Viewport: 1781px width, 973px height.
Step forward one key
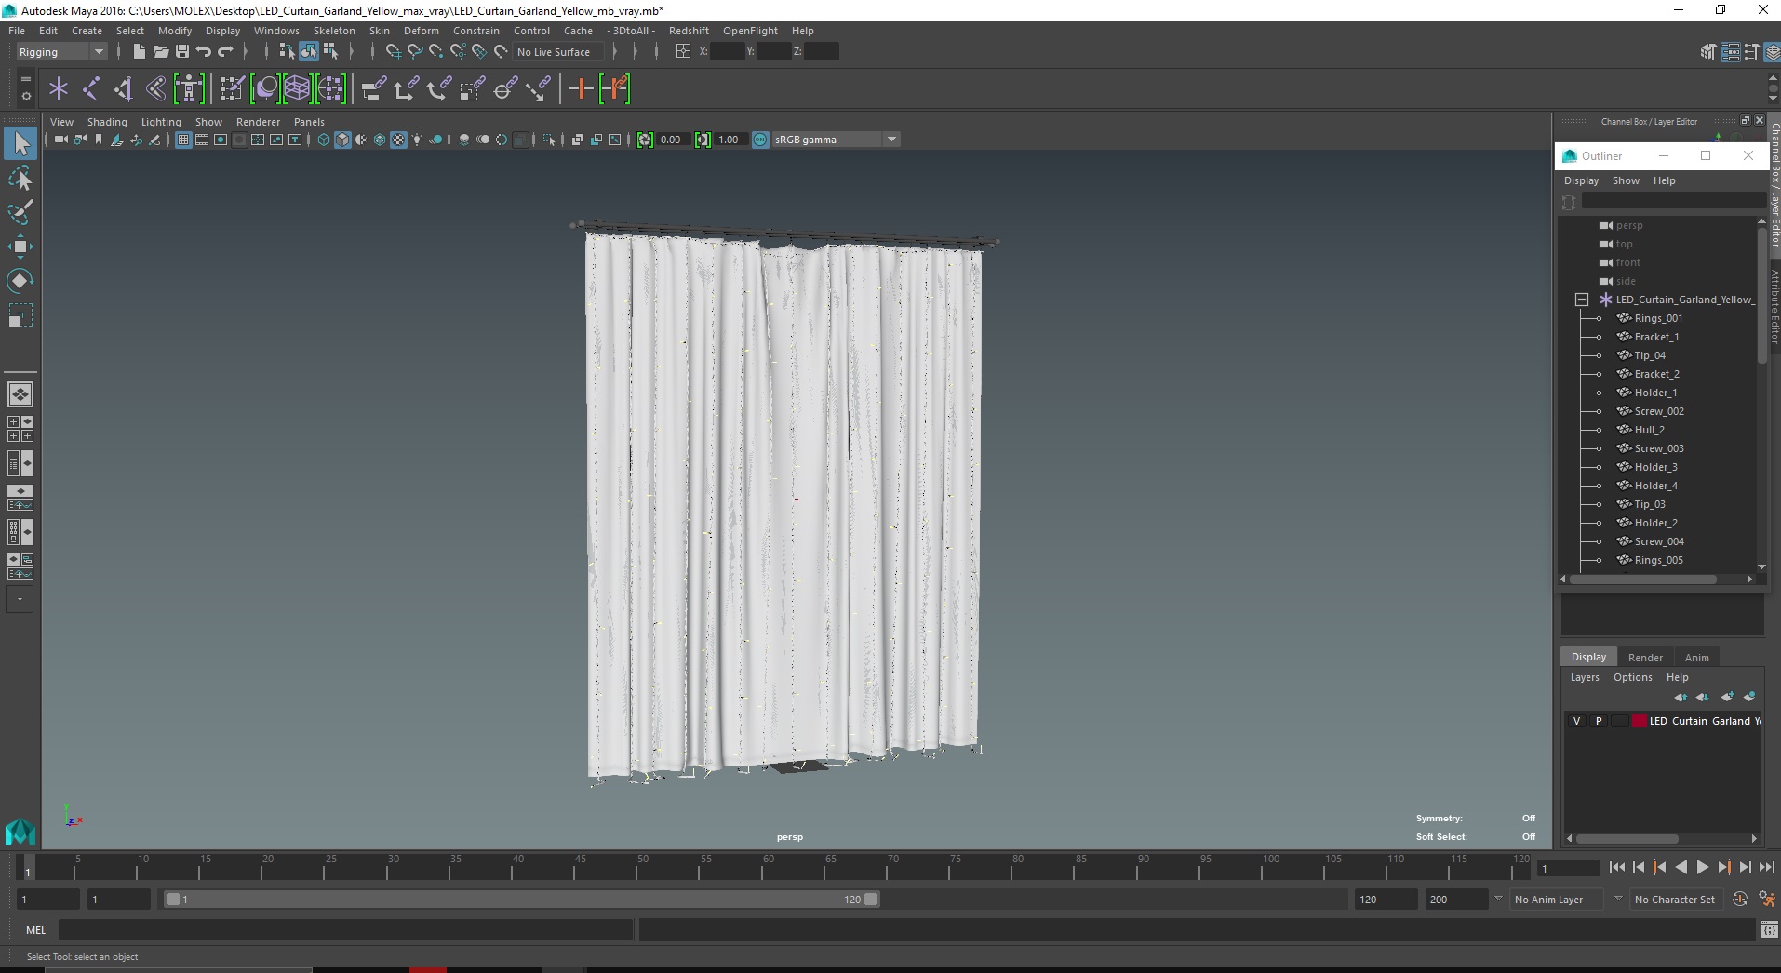pos(1723,867)
